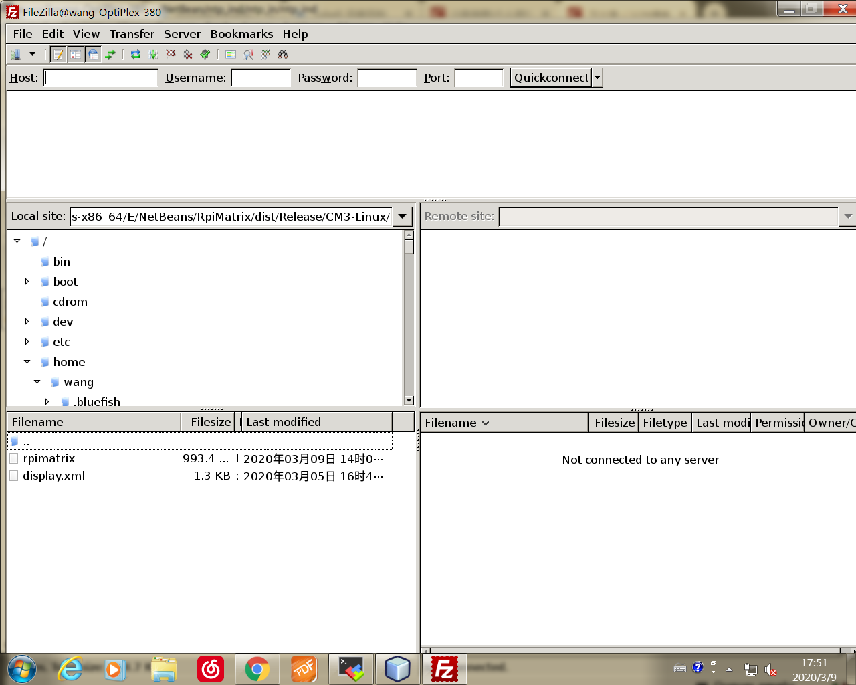Open the Site Manager dropdown arrow

[x=32, y=54]
